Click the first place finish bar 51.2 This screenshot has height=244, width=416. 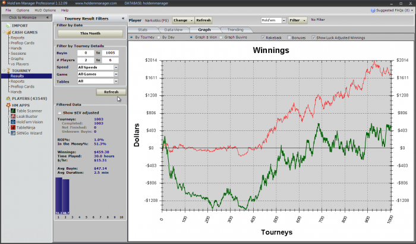(x=59, y=196)
